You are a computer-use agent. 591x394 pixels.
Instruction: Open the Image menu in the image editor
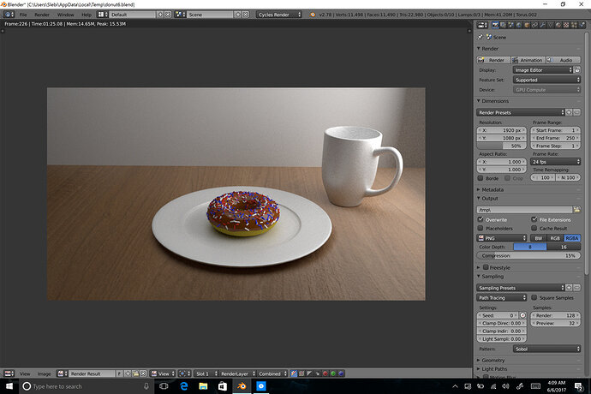pyautogui.click(x=44, y=373)
